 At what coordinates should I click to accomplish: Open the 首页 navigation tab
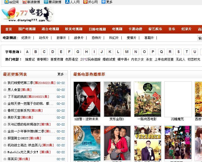9,29
